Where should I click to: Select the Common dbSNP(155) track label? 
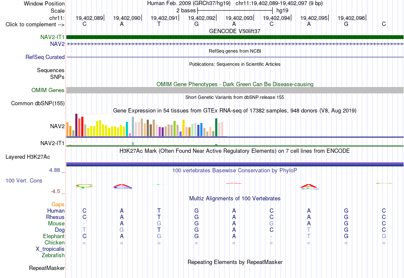[x=38, y=104]
